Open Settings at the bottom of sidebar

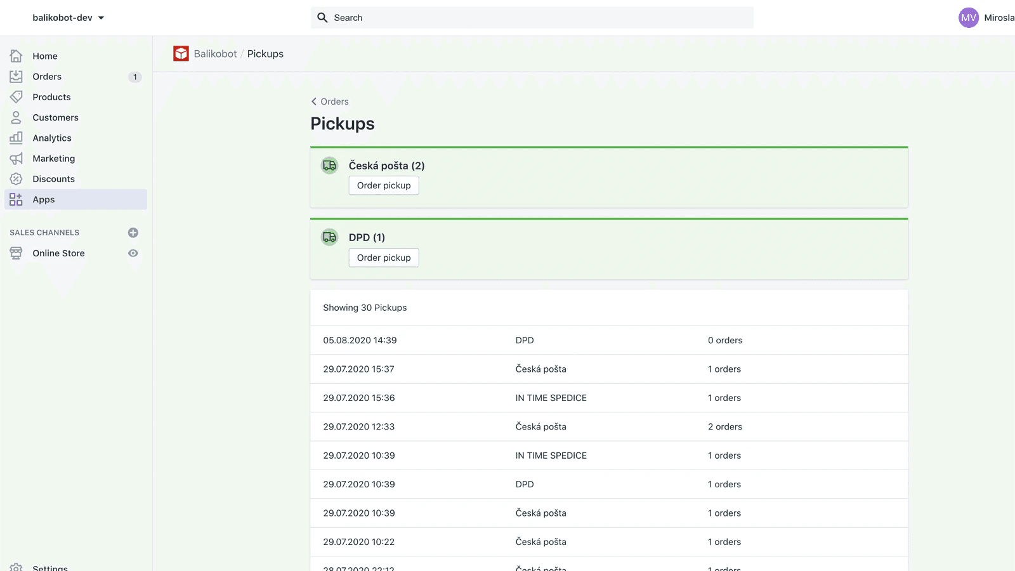51,567
